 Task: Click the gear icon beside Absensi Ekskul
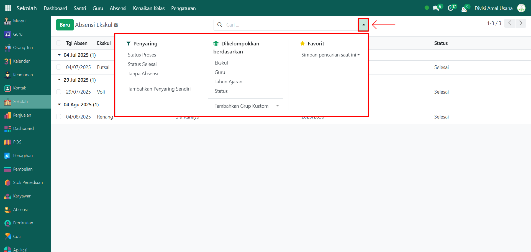click(x=116, y=25)
